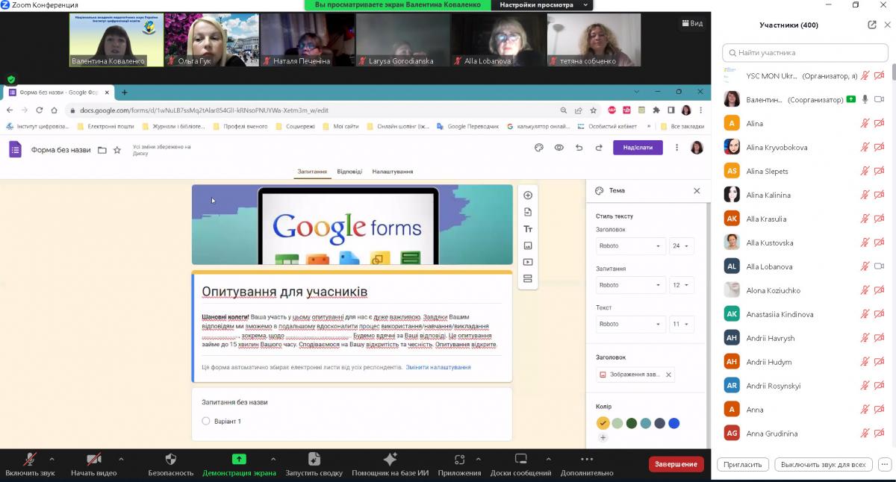Remove header image 'Зображення зав...' chip

point(668,375)
